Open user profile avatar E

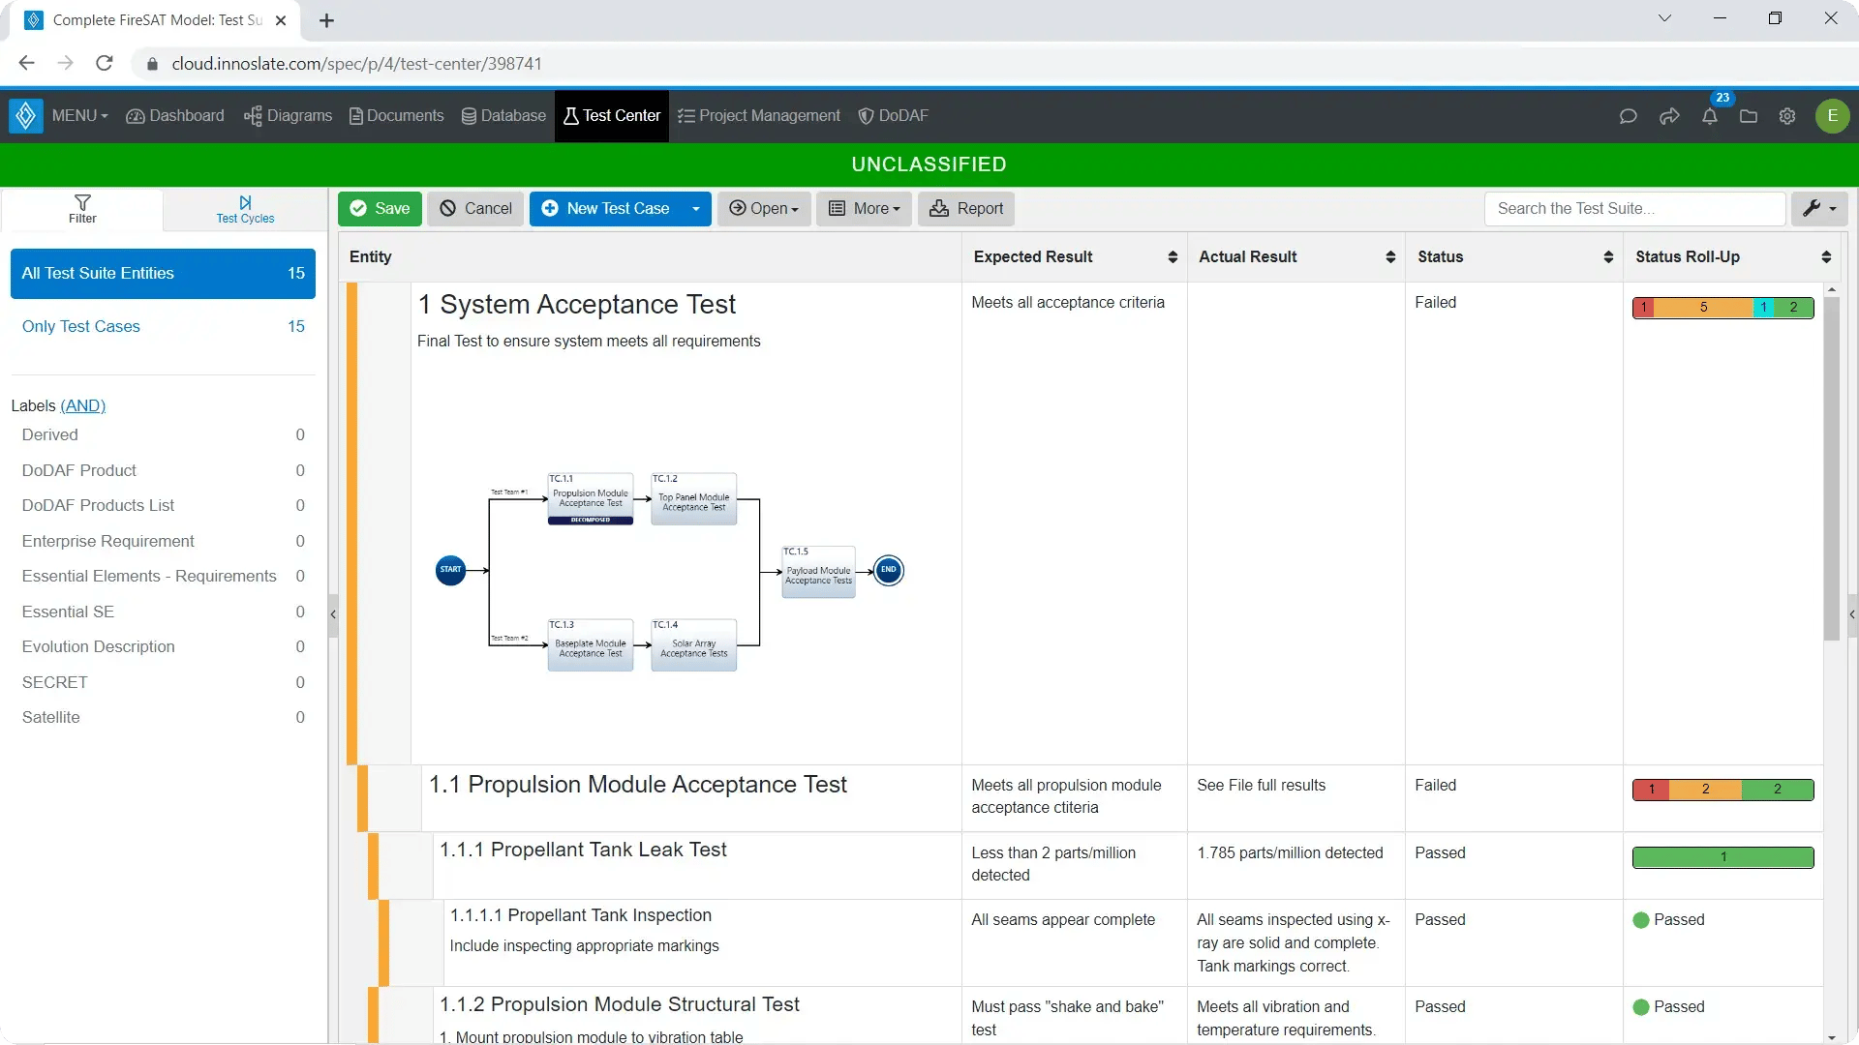coord(1832,115)
